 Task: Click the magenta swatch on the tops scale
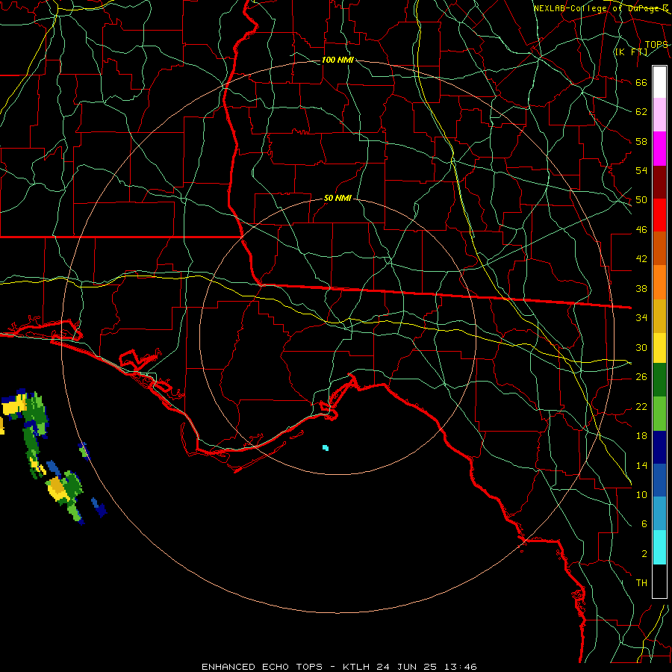659,149
